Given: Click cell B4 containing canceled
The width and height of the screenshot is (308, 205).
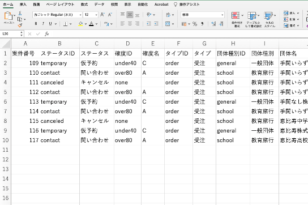Looking at the screenshot, I should coord(59,82).
